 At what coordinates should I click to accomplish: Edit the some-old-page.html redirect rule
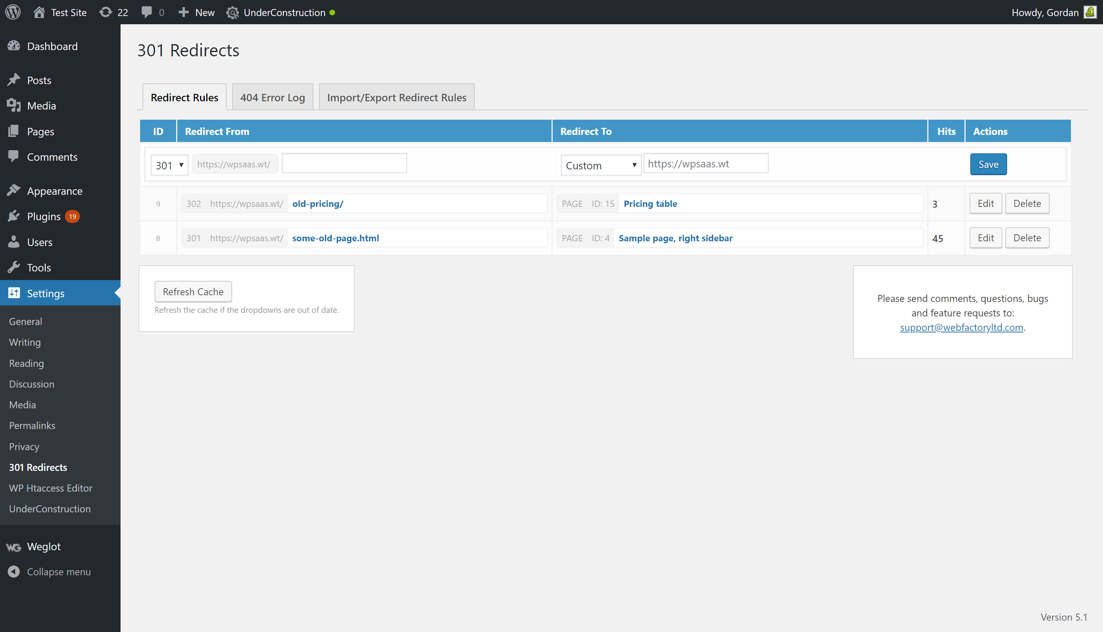[x=985, y=238]
